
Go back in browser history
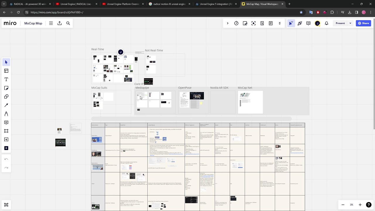click(4, 12)
